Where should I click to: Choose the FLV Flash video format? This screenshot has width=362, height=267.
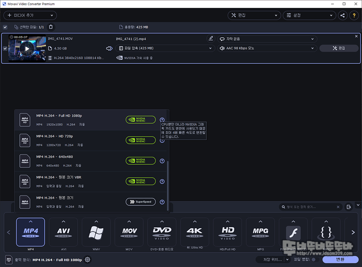(293, 232)
